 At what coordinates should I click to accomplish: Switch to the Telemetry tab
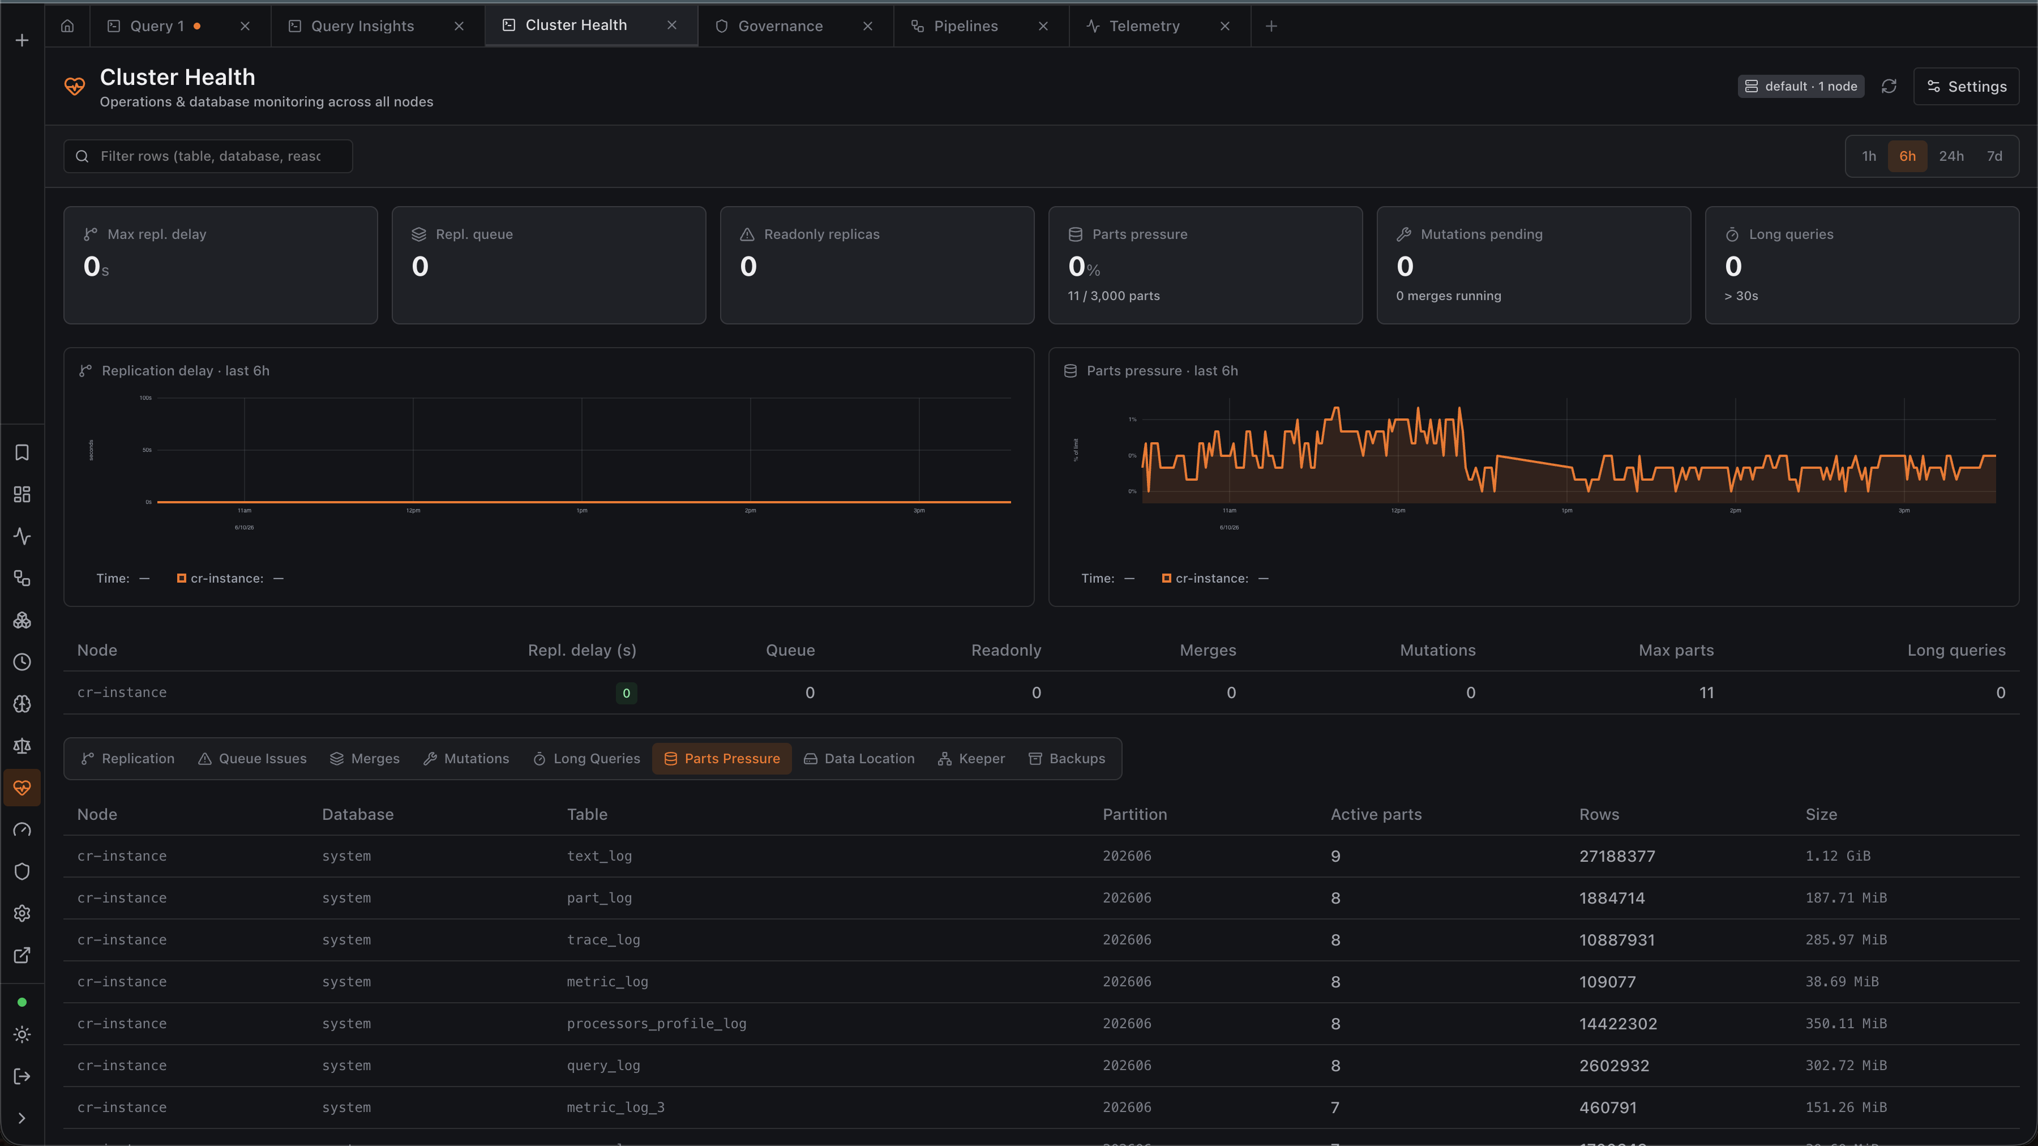(x=1144, y=26)
